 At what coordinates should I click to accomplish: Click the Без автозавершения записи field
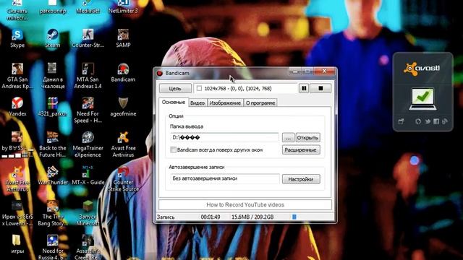225,178
